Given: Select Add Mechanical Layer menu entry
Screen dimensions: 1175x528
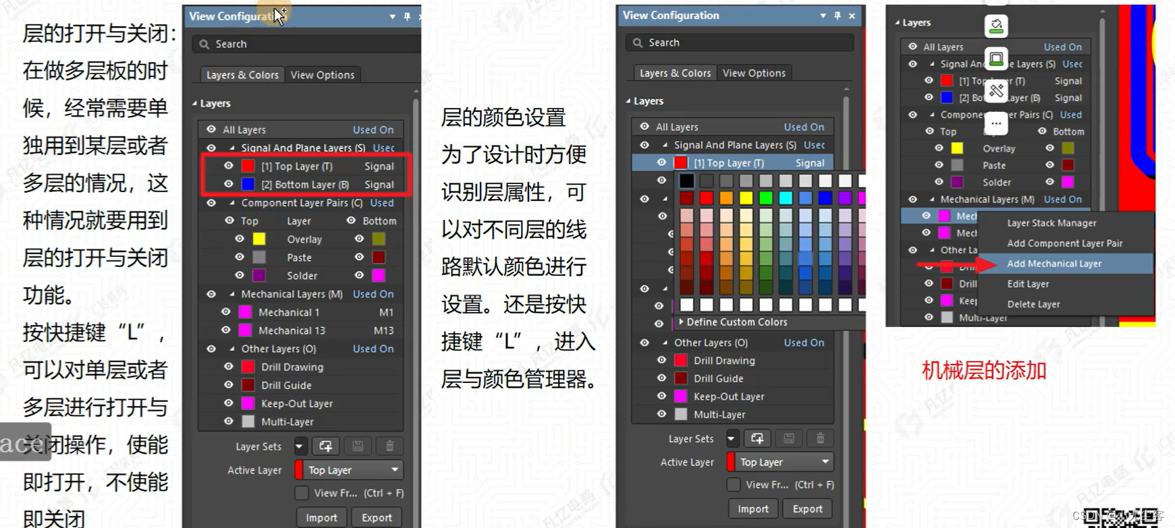Looking at the screenshot, I should pyautogui.click(x=1065, y=264).
